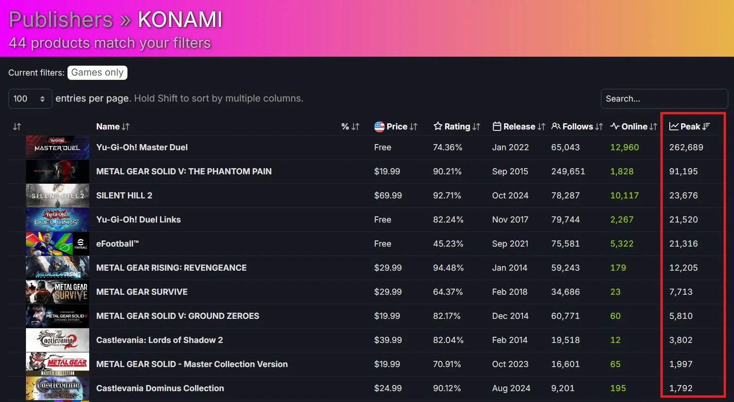The height and width of the screenshot is (402, 734).
Task: Open METAL GEAR SOLID V: GROUND ZEROES
Action: (x=177, y=316)
